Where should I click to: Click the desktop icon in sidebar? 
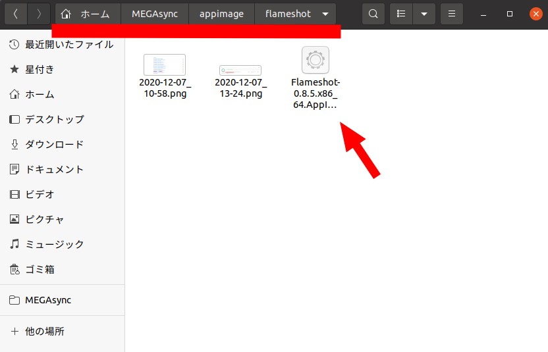[x=14, y=120]
